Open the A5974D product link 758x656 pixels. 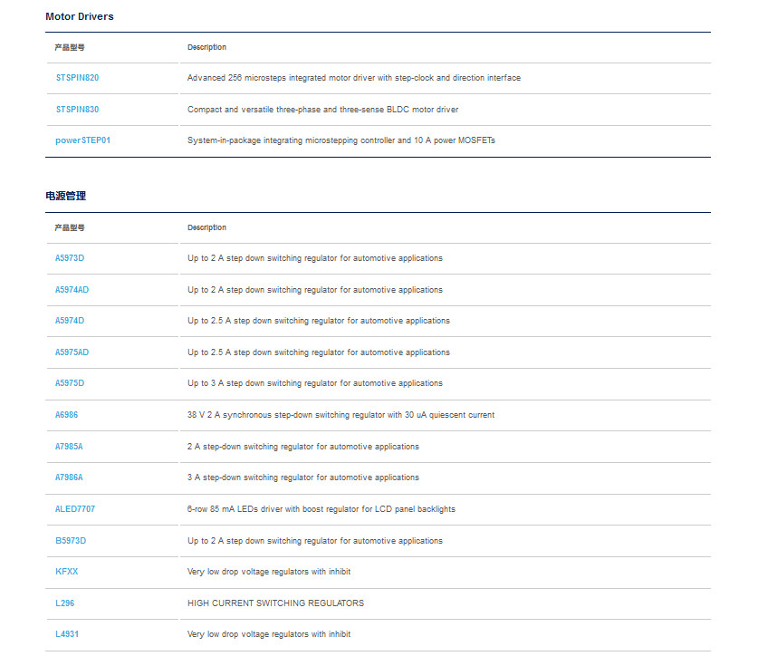click(x=70, y=321)
